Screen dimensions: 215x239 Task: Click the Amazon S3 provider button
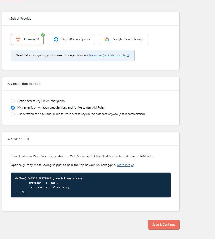[x=27, y=39]
